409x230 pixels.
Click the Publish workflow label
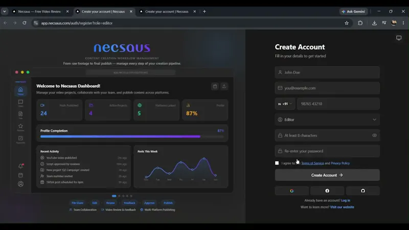click(x=168, y=203)
